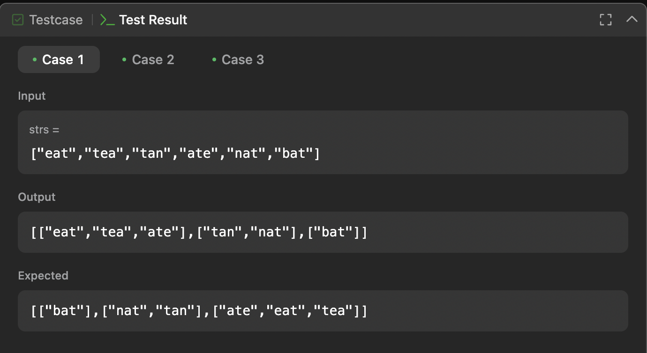
Task: Show results for Case 2
Action: 153,59
